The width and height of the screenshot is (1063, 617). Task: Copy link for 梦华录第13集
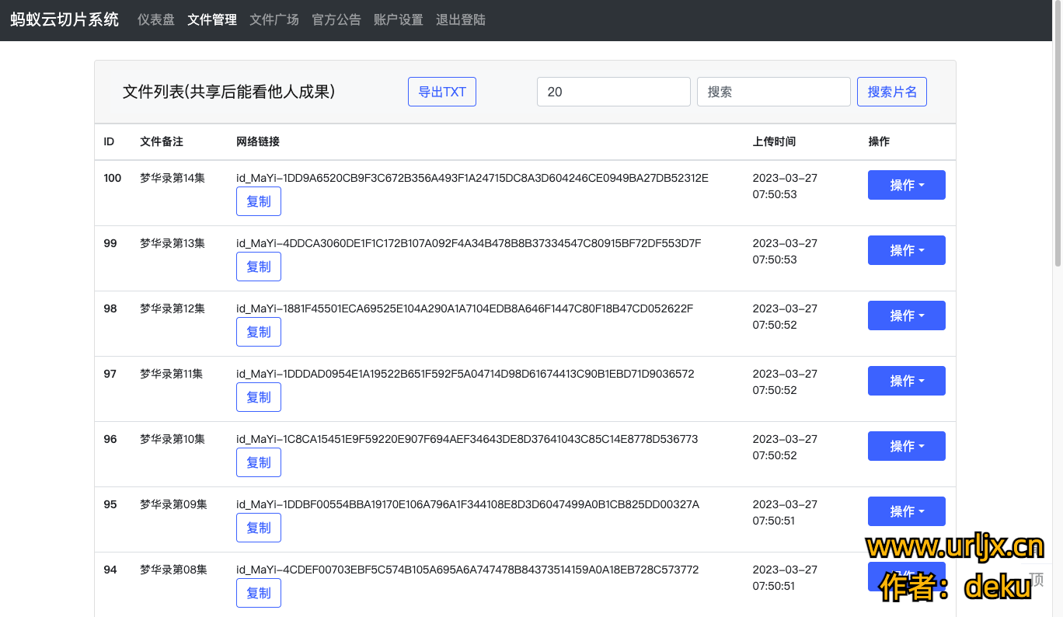click(259, 267)
